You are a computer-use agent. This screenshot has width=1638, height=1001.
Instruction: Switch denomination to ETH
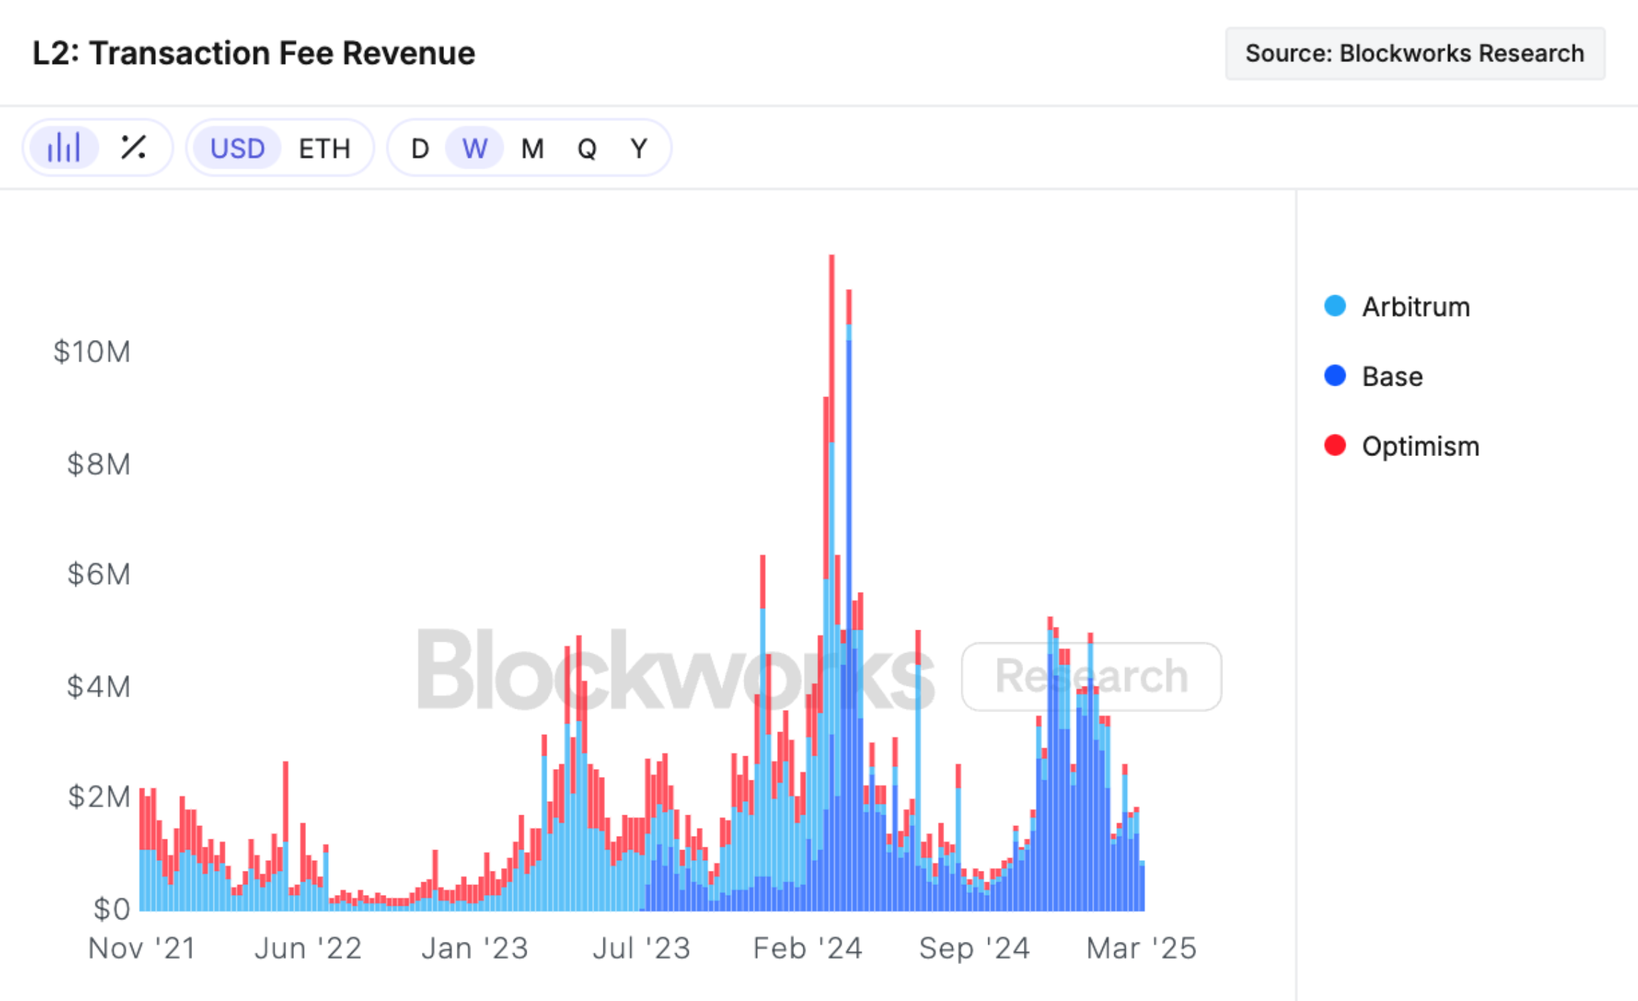click(324, 149)
